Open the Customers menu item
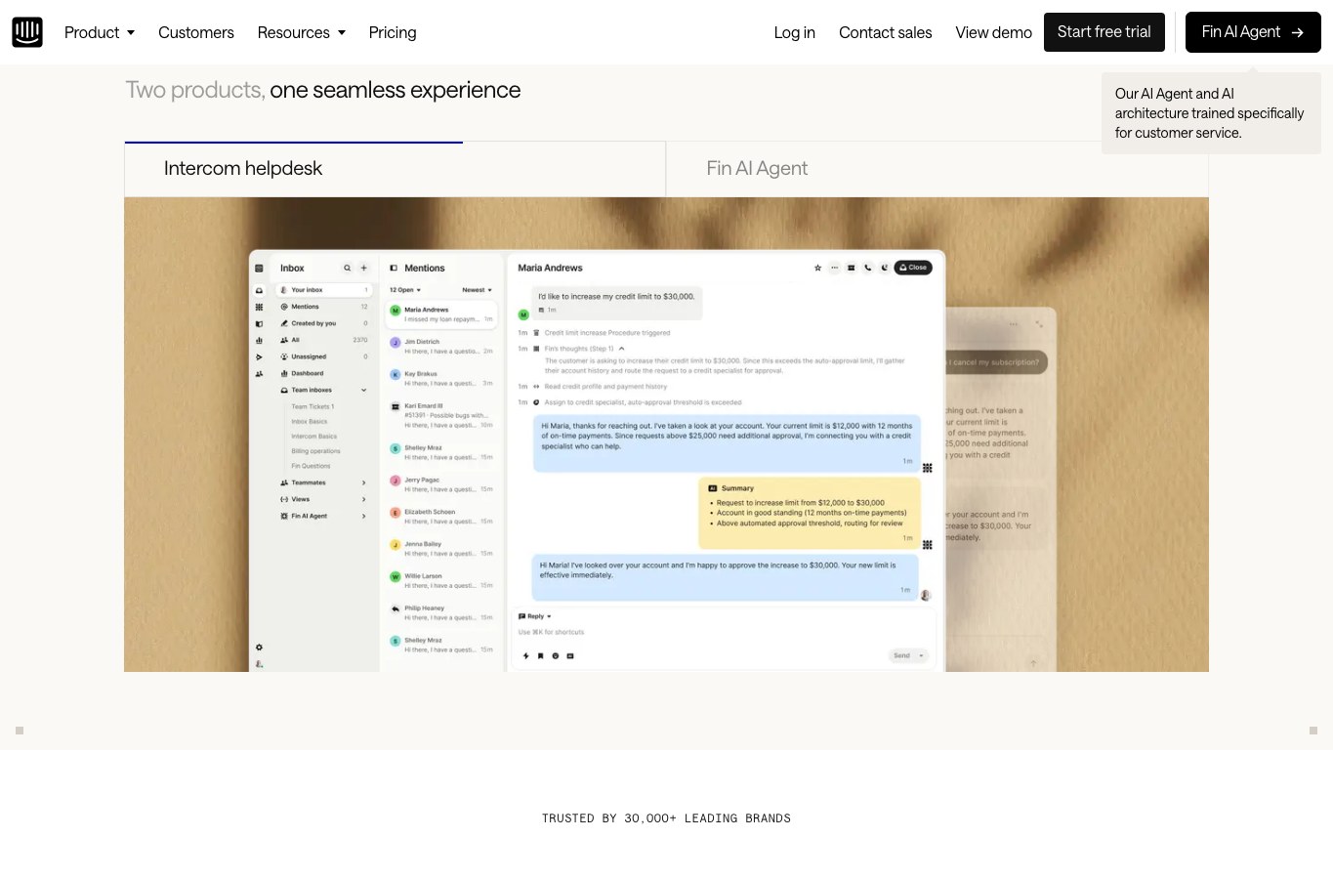The width and height of the screenshot is (1333, 879). pyautogui.click(x=196, y=32)
